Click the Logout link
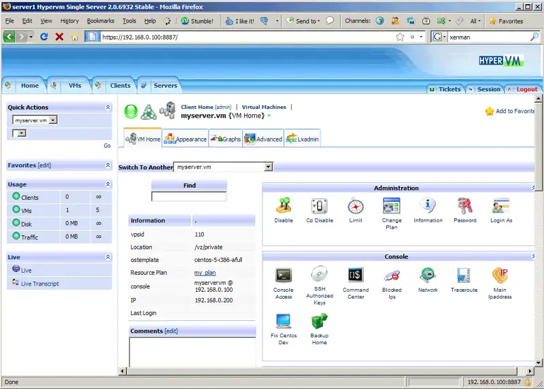The height and width of the screenshot is (389, 544). point(526,89)
